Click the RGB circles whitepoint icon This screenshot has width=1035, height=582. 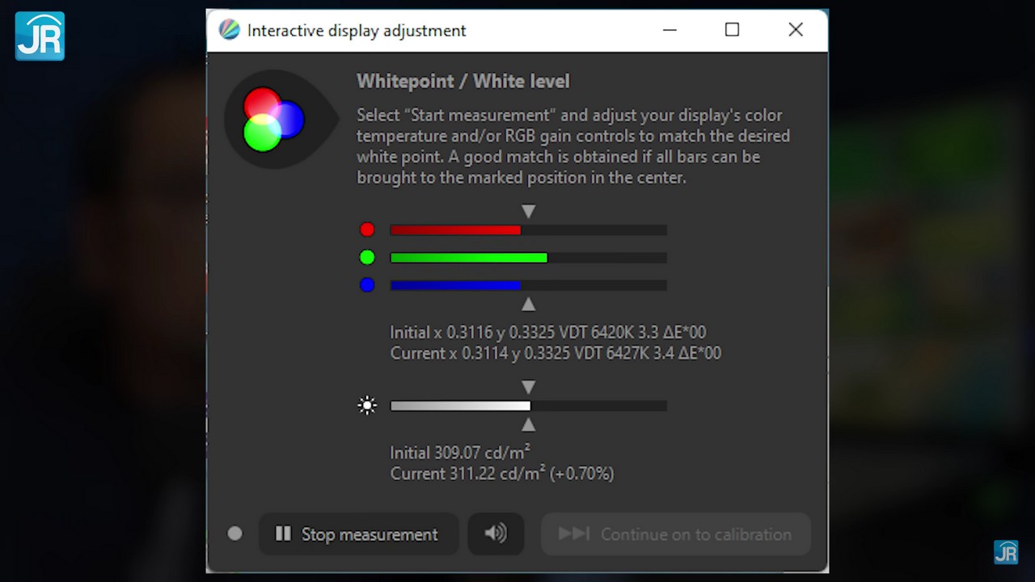tap(273, 120)
